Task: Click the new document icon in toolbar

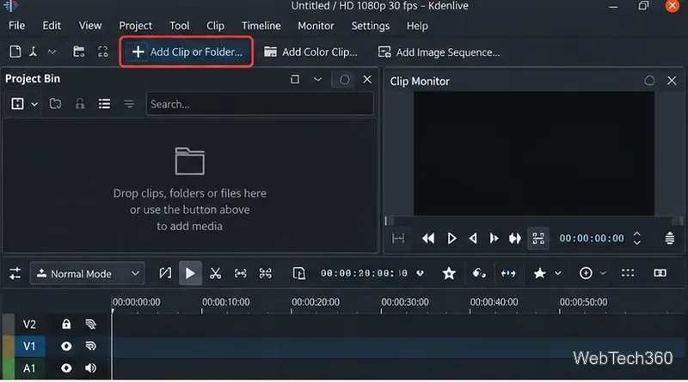Action: (15, 52)
